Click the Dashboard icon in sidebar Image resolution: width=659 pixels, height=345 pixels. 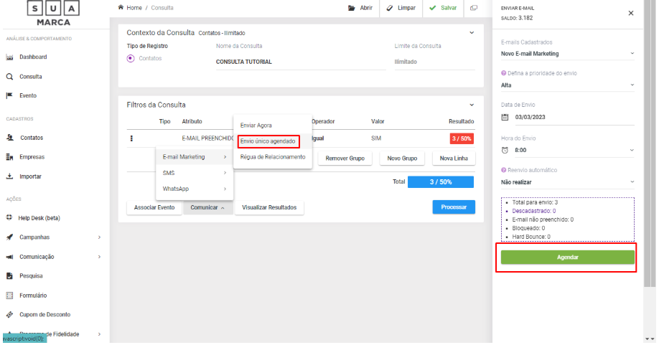click(x=10, y=57)
